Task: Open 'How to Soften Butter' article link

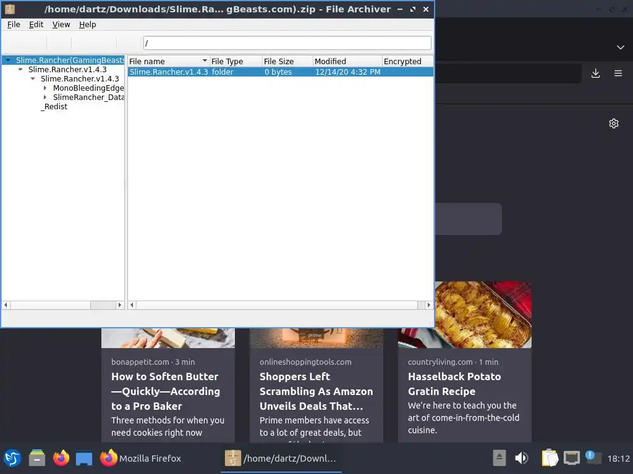Action: (166, 391)
